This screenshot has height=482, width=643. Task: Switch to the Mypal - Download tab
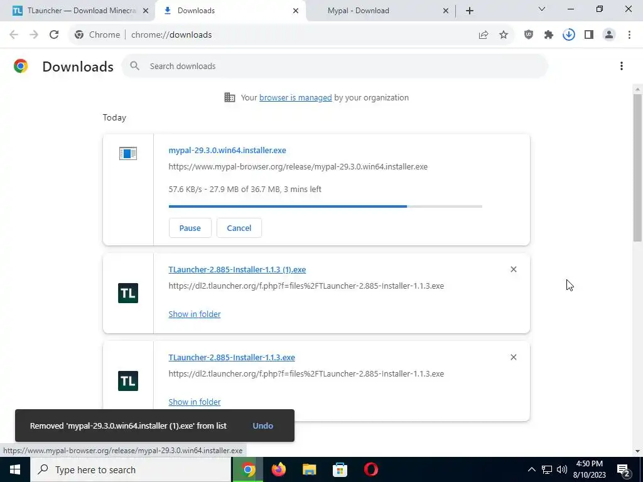[x=377, y=11]
